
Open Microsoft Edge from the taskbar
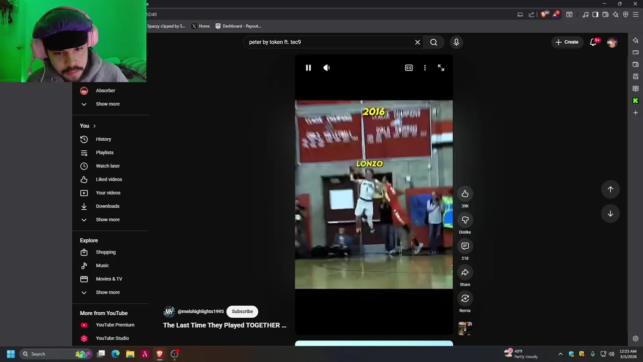click(116, 354)
